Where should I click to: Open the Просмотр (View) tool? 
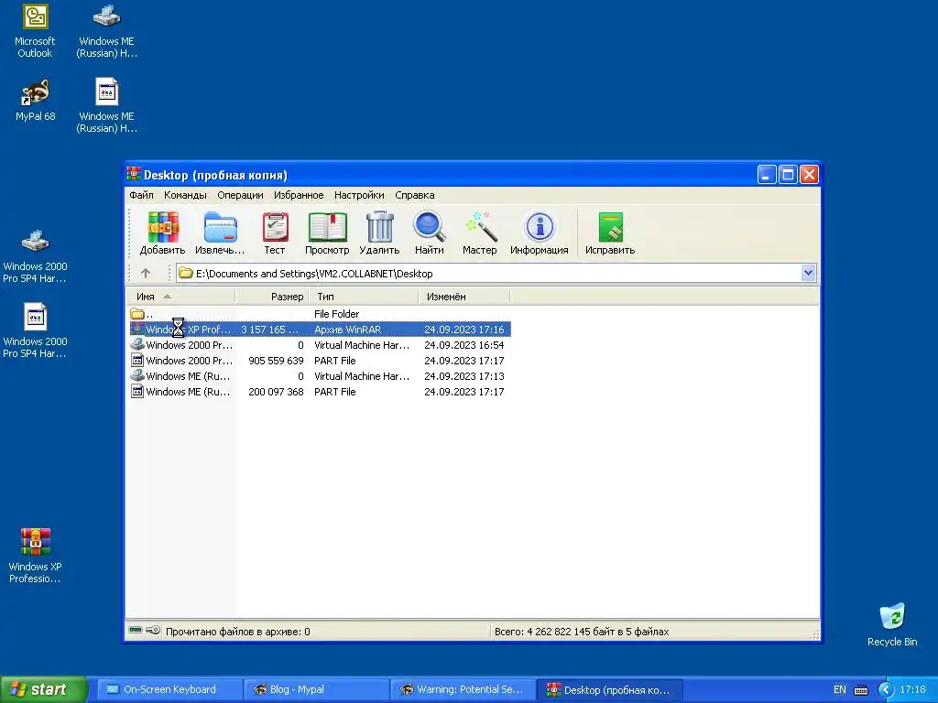(327, 233)
